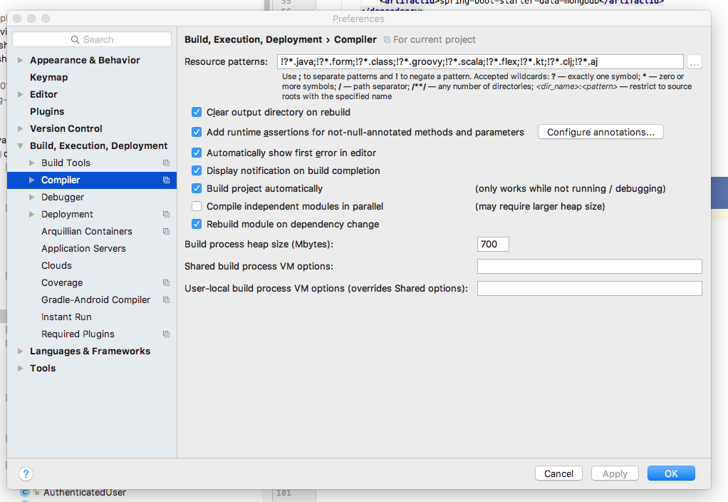This screenshot has height=502, width=728.
Task: Click the help question mark icon
Action: (x=26, y=473)
